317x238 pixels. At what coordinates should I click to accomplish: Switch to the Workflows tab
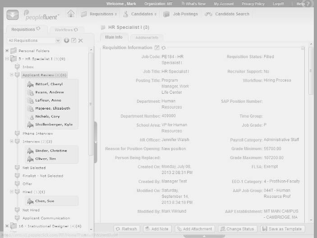tap(66, 30)
